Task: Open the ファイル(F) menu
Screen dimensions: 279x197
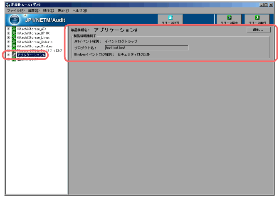Action: click(x=16, y=10)
